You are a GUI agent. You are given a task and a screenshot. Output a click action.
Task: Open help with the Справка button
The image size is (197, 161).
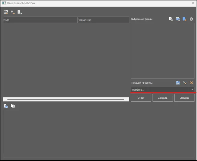point(184,98)
